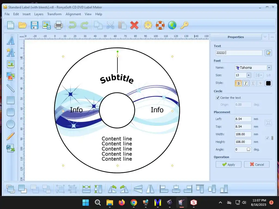Click the red X Delete icon

pyautogui.click(x=134, y=25)
